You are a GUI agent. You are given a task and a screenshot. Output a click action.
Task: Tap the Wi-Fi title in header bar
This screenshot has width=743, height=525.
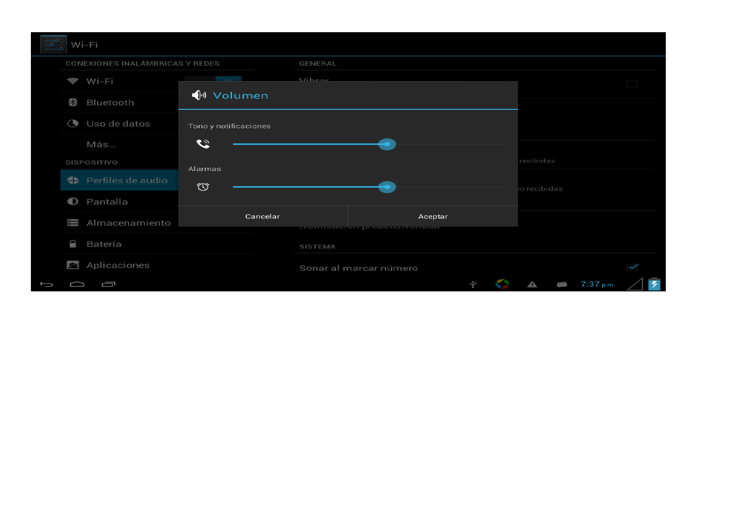pyautogui.click(x=84, y=45)
